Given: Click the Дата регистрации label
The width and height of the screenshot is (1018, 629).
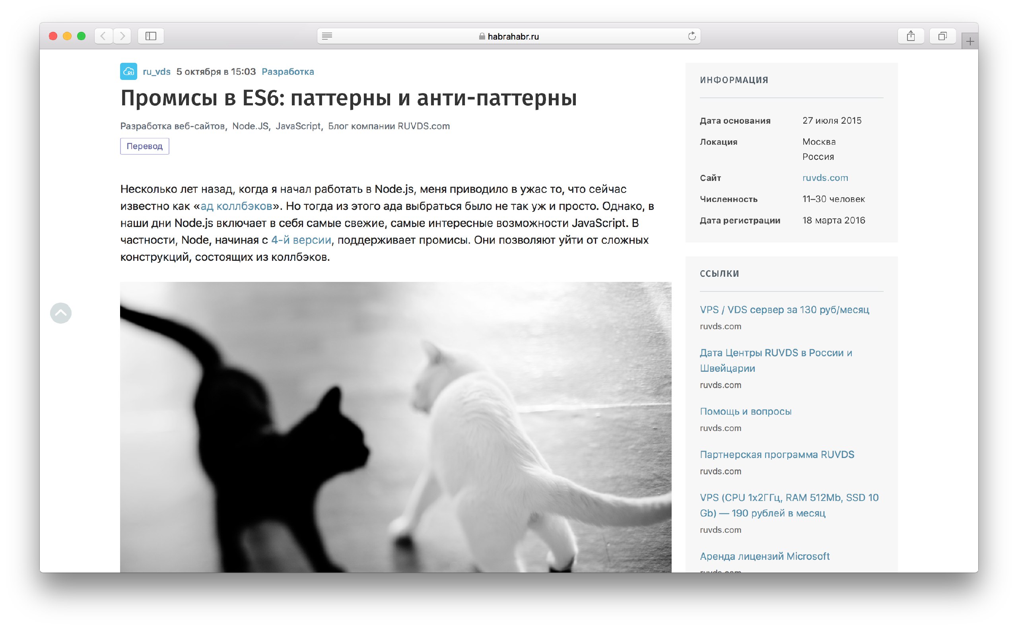Looking at the screenshot, I should (740, 221).
